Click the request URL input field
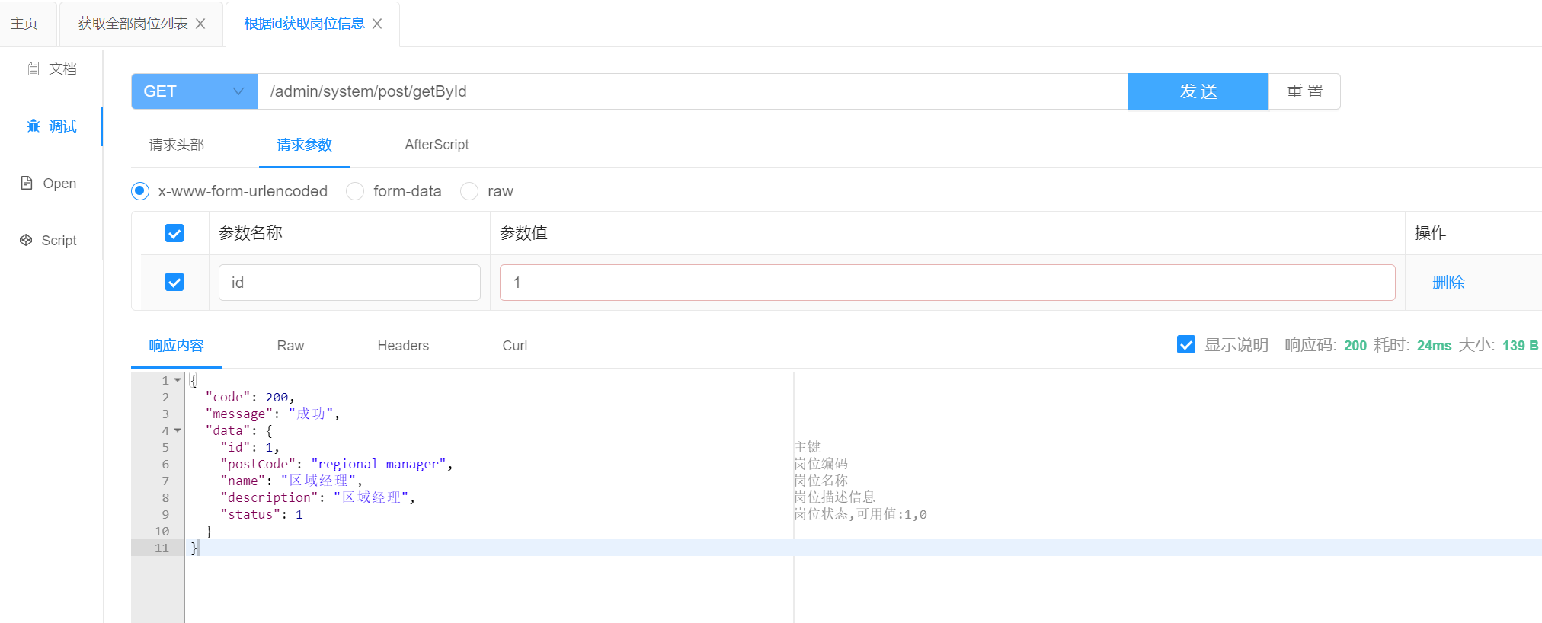Viewport: 1542px width, 623px height. click(692, 91)
